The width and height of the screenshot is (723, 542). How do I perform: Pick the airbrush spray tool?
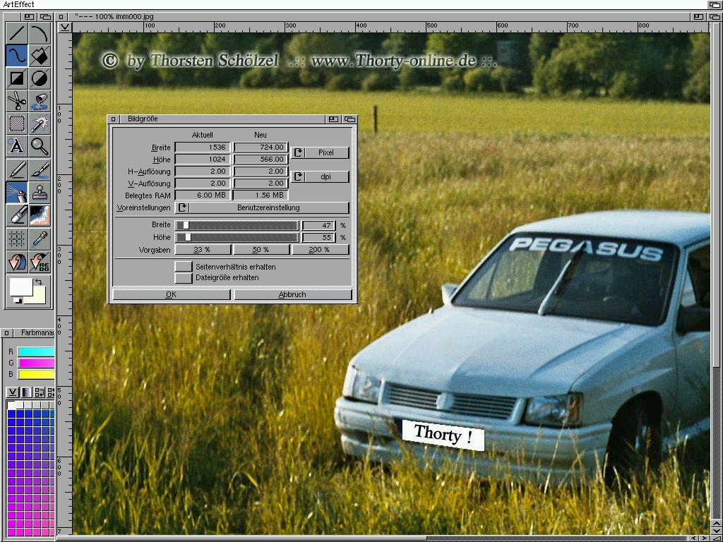16,192
